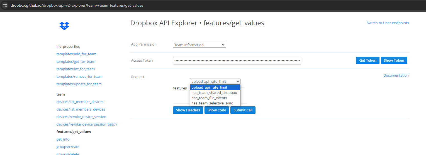The width and height of the screenshot is (426, 155).
Task: Open the get_info endpoint link
Action: coord(63,139)
